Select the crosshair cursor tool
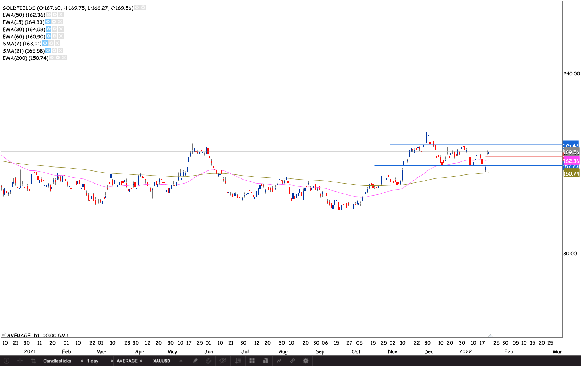Image resolution: width=581 pixels, height=366 pixels. pyautogui.click(x=20, y=361)
